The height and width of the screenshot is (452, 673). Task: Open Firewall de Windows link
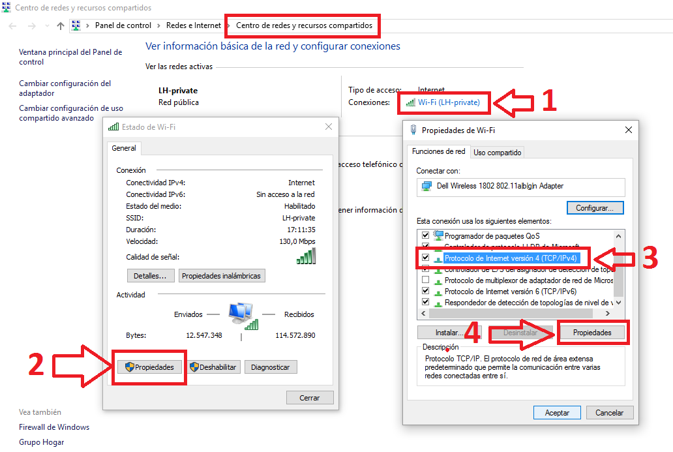pos(54,427)
